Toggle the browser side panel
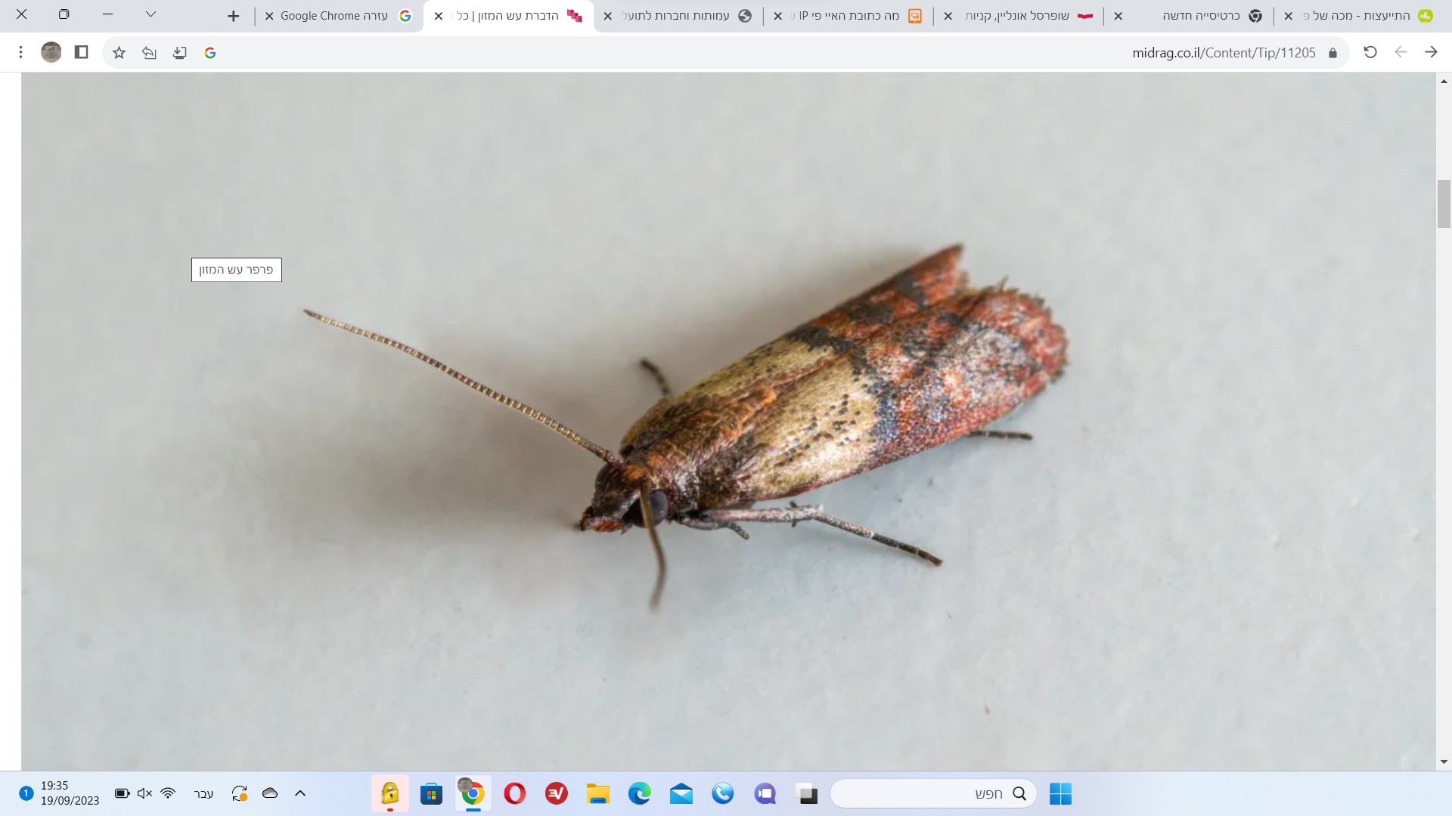This screenshot has height=816, width=1452. pyautogui.click(x=82, y=52)
